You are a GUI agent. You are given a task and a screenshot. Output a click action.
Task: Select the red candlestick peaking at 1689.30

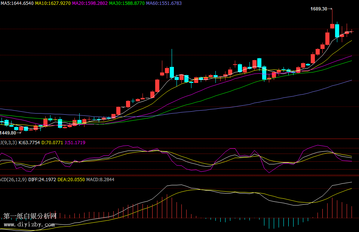[x=332, y=25]
